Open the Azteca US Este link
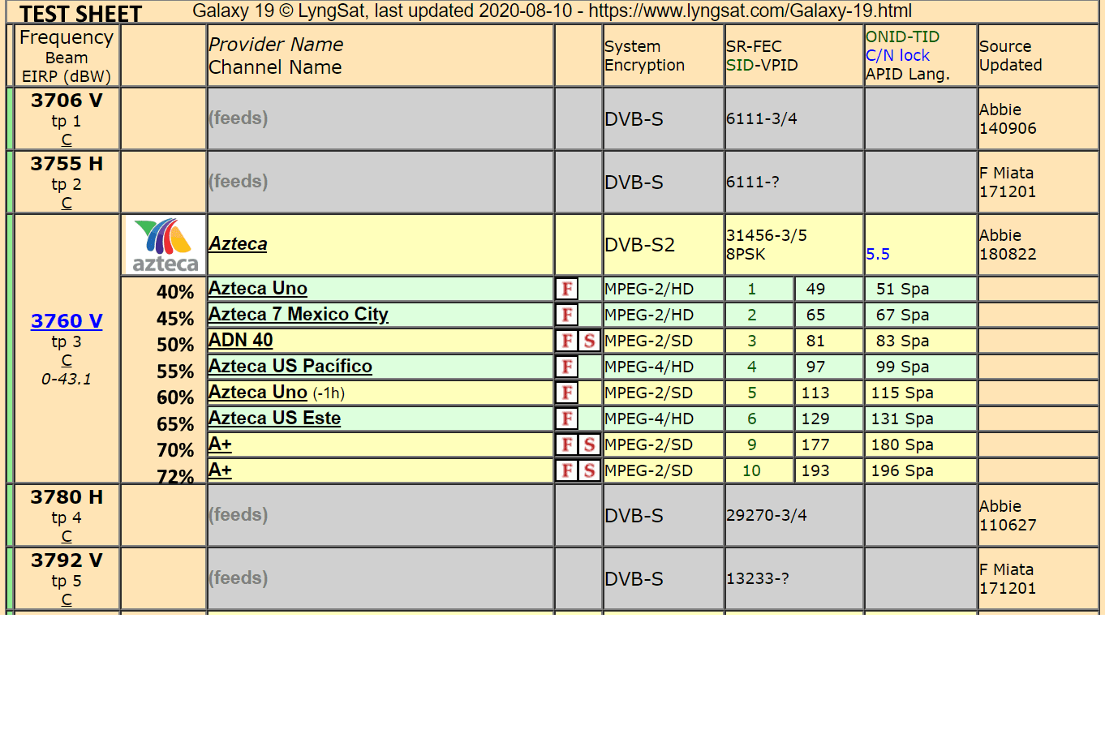Screen dimensions: 1105x730 [275, 418]
